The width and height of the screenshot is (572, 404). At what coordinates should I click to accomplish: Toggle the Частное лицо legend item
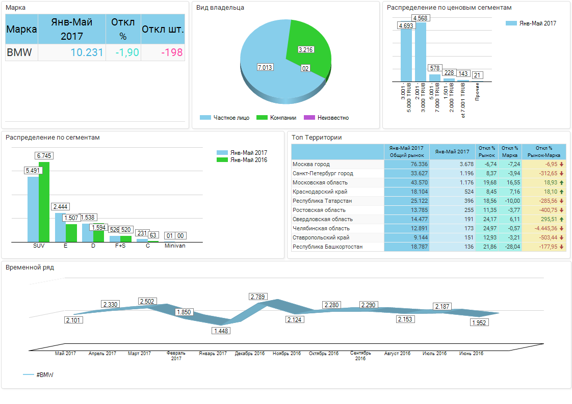225,118
